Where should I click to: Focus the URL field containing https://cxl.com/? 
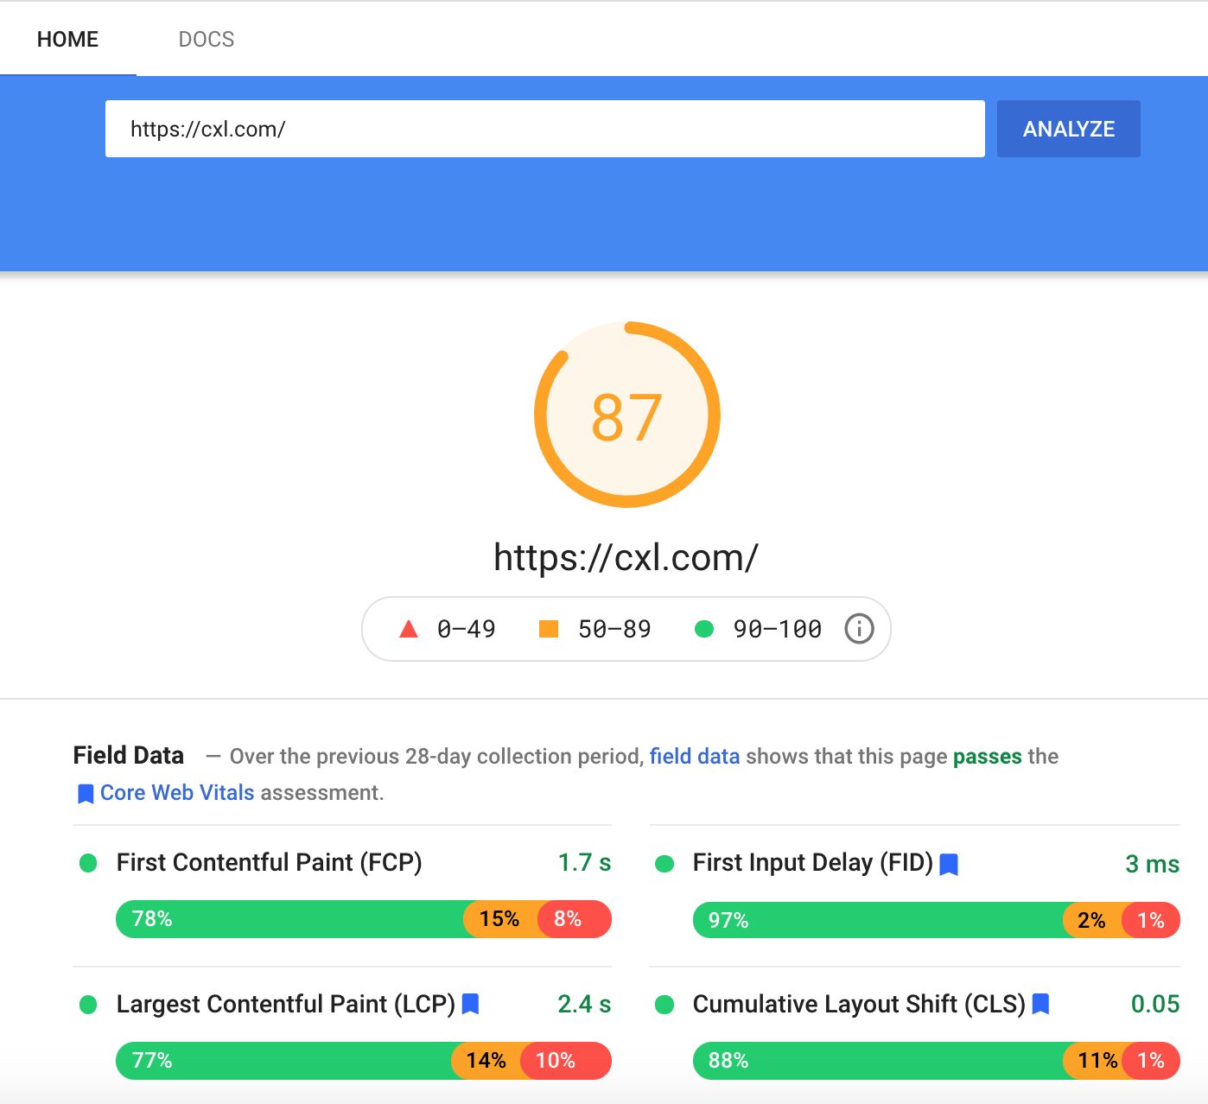coord(544,129)
